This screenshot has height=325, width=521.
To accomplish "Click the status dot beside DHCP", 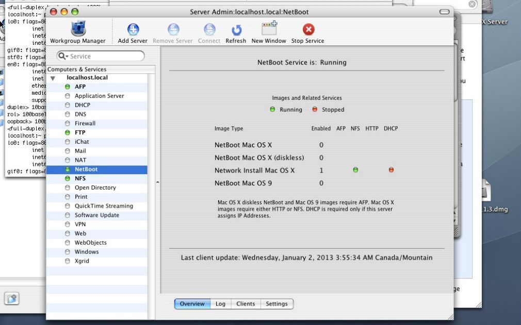I will point(68,105).
